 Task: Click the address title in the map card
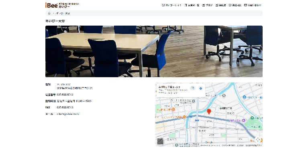point(169,87)
